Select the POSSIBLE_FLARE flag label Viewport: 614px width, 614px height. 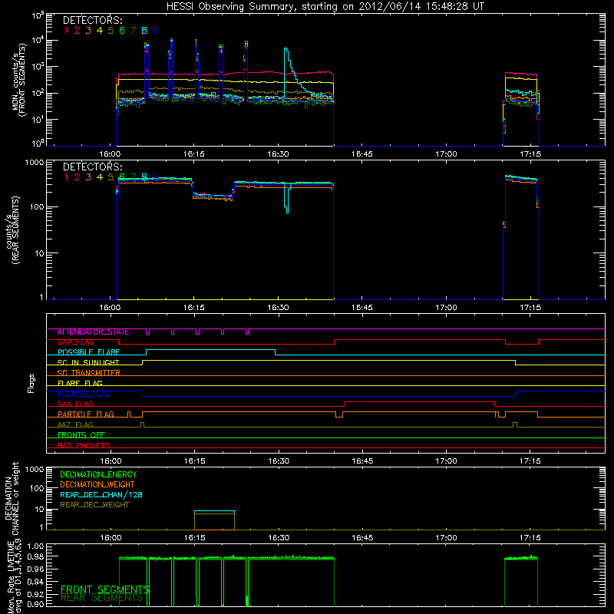point(88,352)
